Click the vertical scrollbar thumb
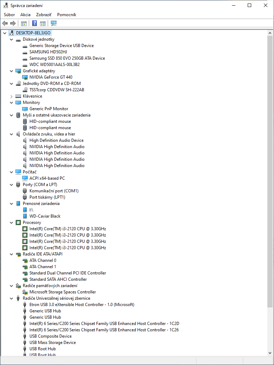Screen dimensions: 274x365 [x=270, y=172]
